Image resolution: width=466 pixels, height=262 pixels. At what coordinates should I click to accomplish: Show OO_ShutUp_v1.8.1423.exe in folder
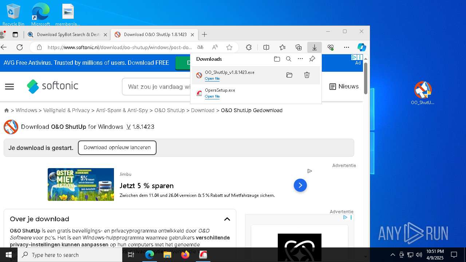[x=289, y=75]
